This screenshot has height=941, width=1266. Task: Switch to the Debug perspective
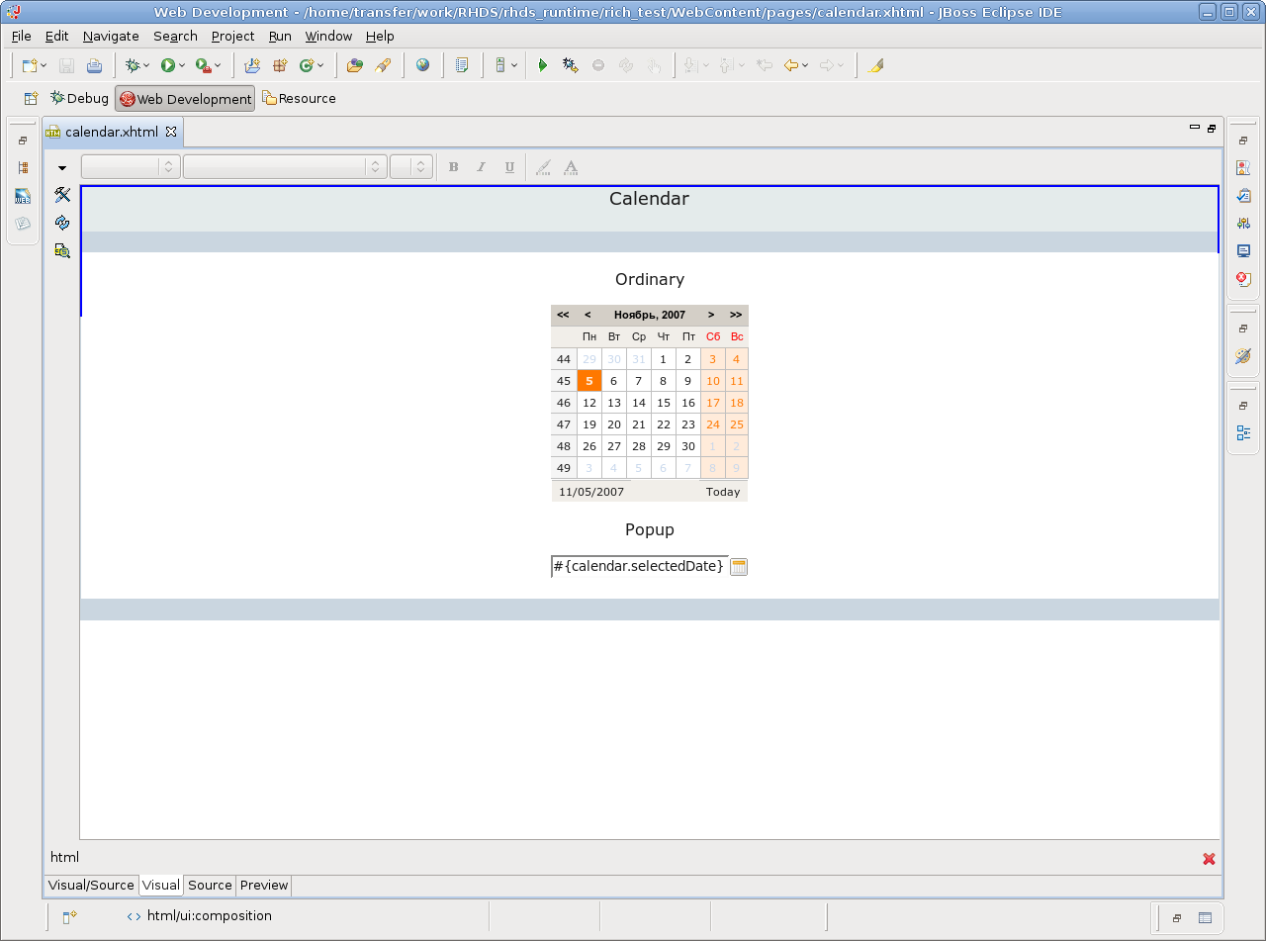tap(79, 98)
